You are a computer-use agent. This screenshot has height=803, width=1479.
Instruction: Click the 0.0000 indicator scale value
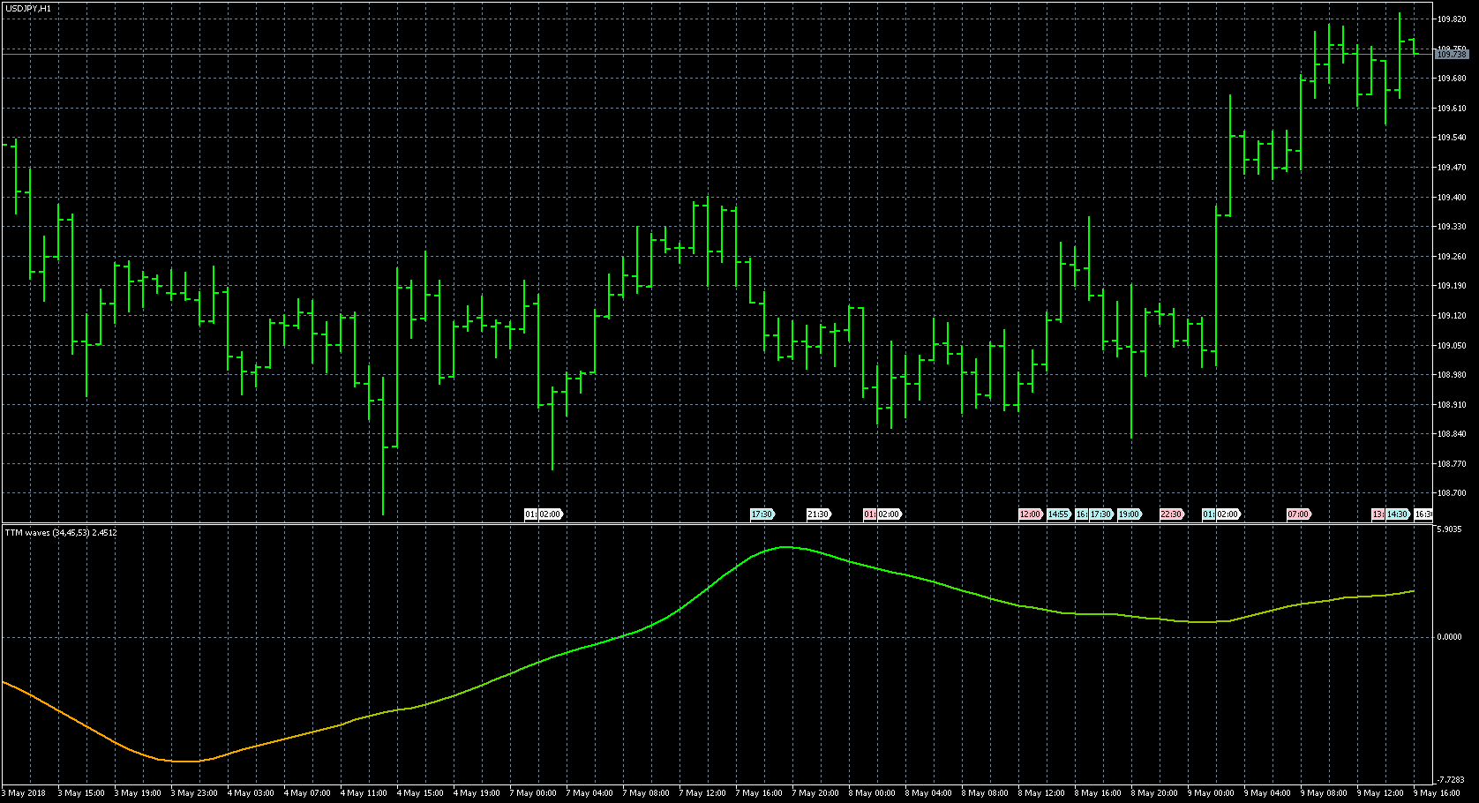pyautogui.click(x=1450, y=637)
